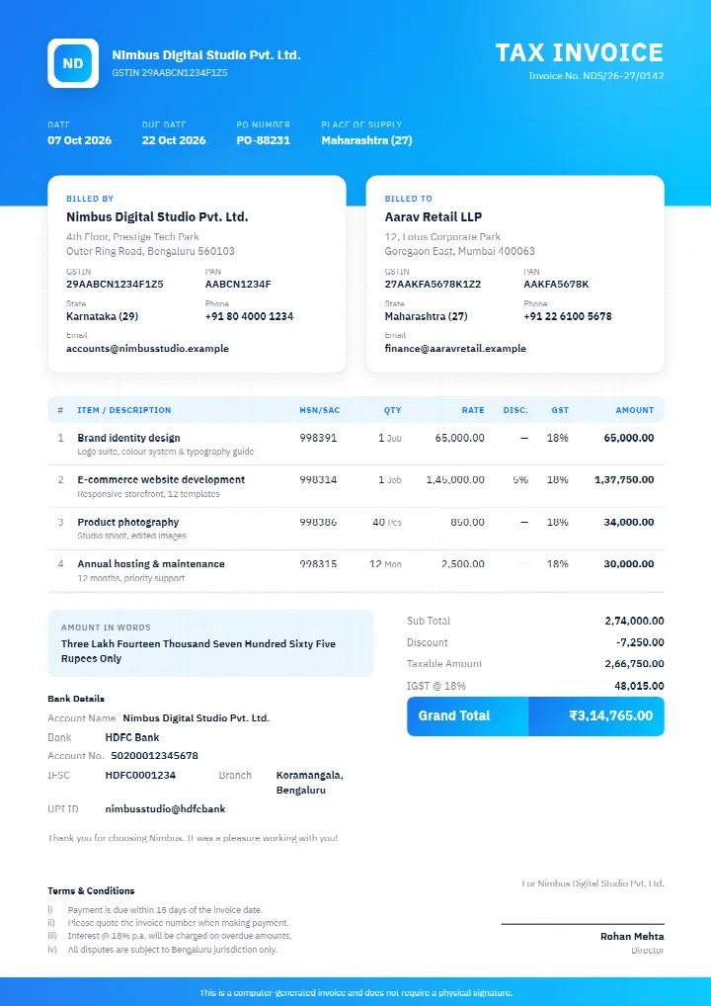711x1006 pixels.
Task: Click IGST value 48,015.00
Action: (639, 686)
